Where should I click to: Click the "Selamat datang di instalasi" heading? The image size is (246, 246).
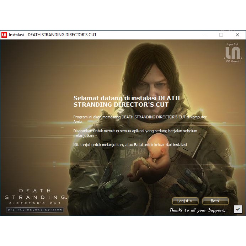(x=126, y=101)
